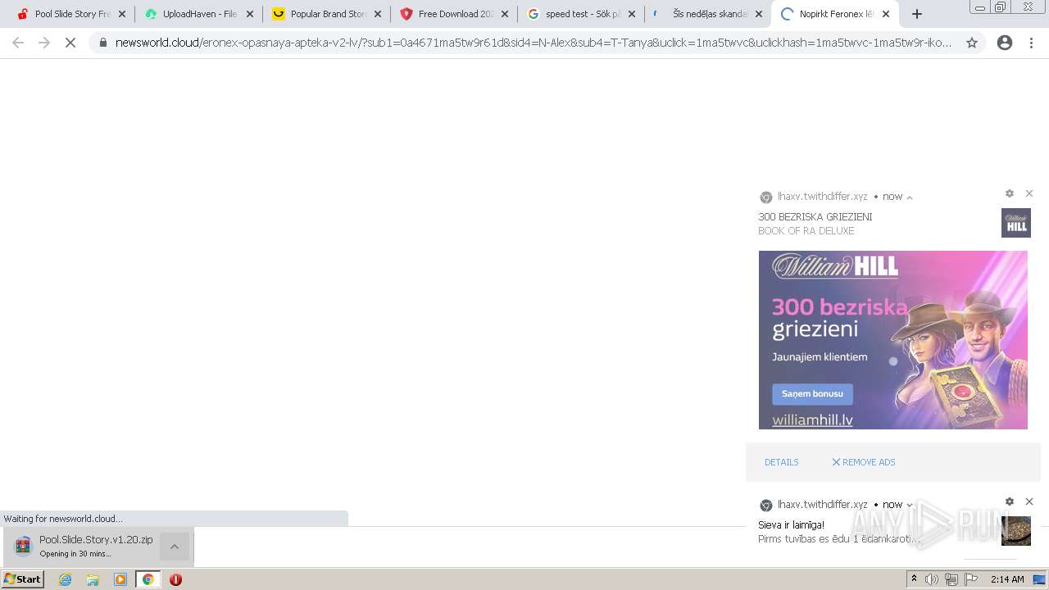Open Chrome three-dot menu
The image size is (1049, 590).
click(1031, 43)
